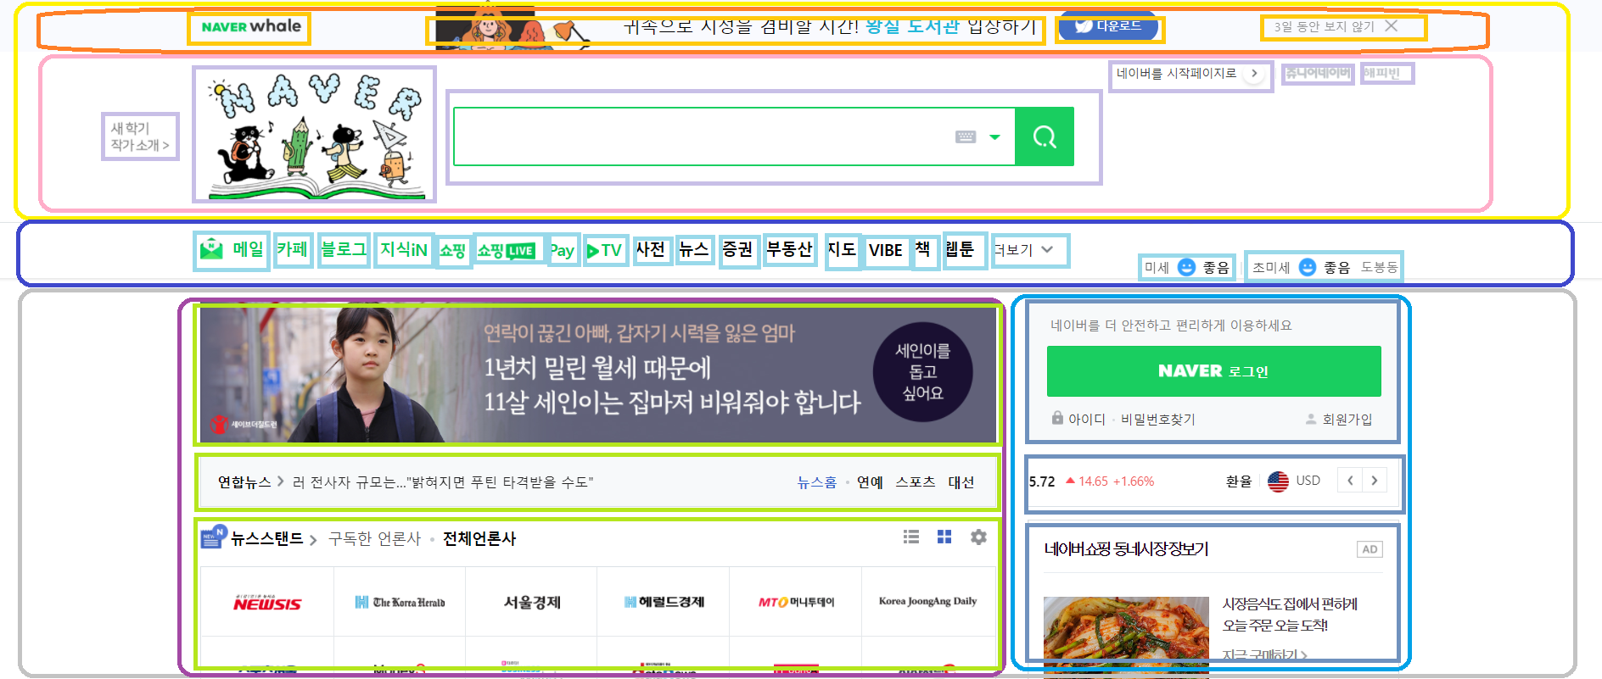1602x679 pixels.
Task: Open the 쇼핑 menu item
Action: tap(452, 250)
